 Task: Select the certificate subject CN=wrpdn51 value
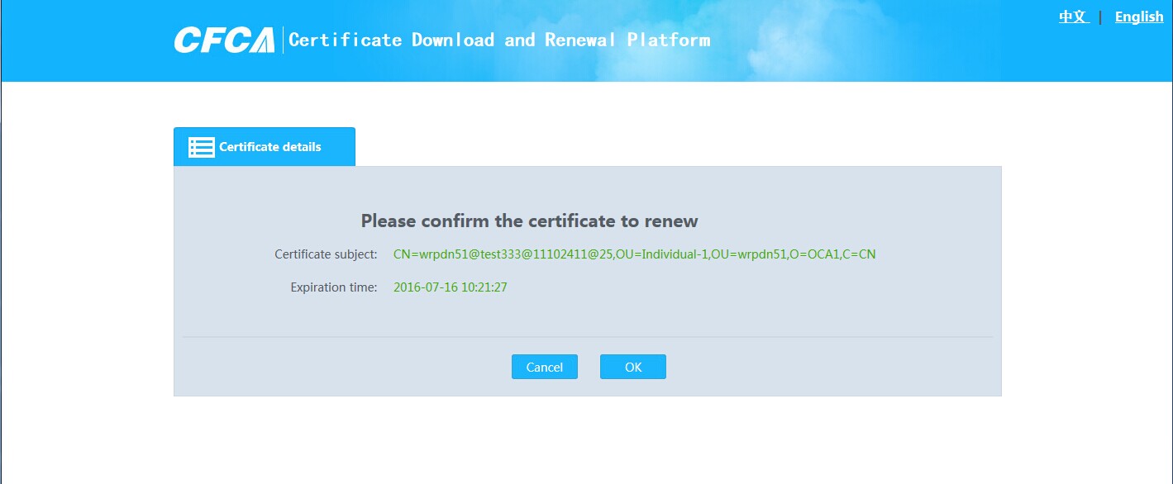click(634, 254)
